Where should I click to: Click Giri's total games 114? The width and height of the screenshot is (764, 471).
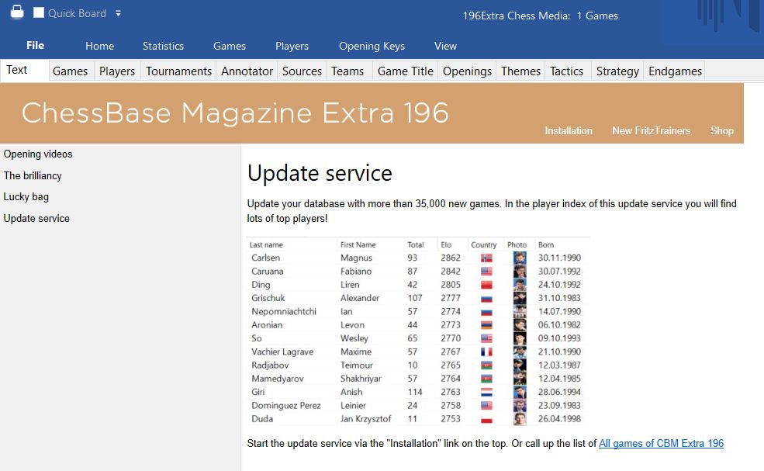415,392
